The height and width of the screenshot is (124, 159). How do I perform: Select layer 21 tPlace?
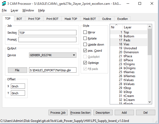click(x=129, y=56)
